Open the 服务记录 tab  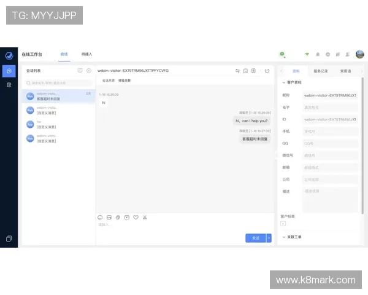pyautogui.click(x=320, y=71)
